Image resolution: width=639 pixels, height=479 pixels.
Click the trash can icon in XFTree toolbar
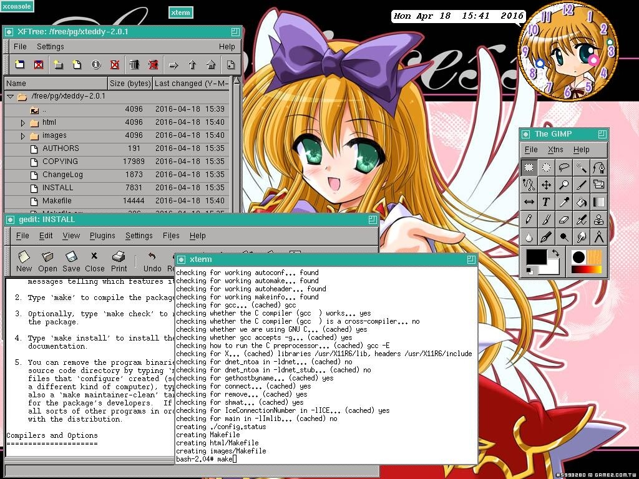[134, 64]
